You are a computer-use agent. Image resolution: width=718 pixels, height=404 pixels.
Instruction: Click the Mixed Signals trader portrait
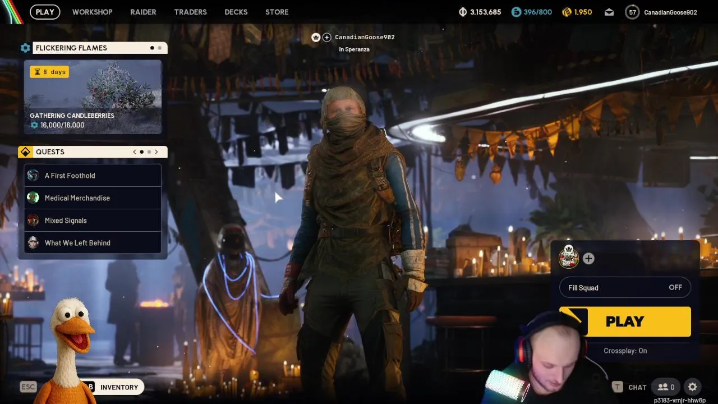click(33, 220)
